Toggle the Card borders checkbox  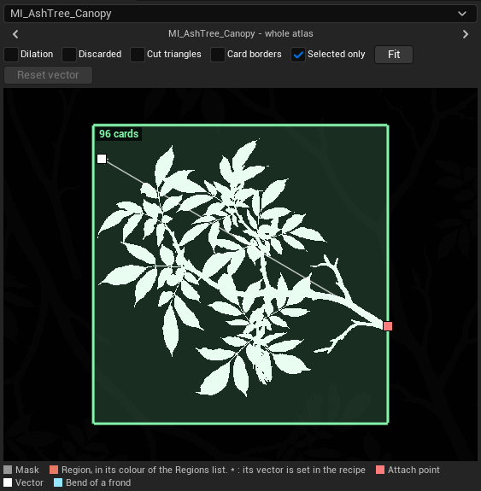[x=218, y=55]
